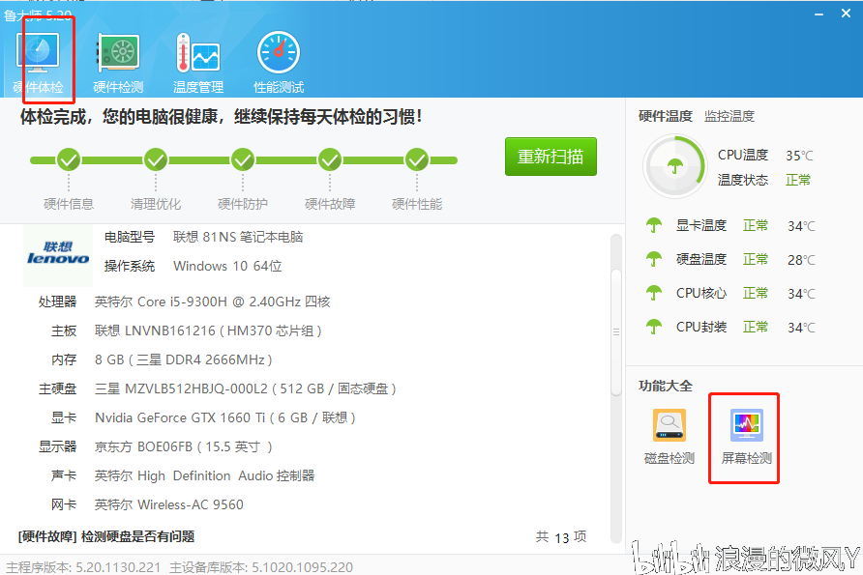Click the 英特尔 Wireless-AC 9560 network entry
Image resolution: width=863 pixels, height=575 pixels.
click(169, 504)
